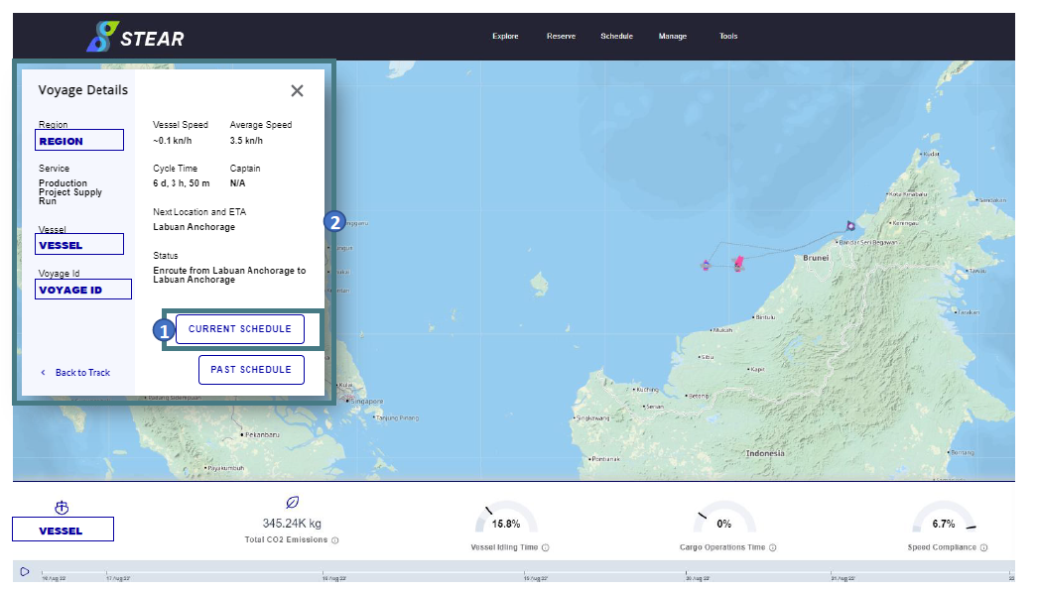Open the Tools menu
This screenshot has width=1038, height=592.
coord(728,37)
